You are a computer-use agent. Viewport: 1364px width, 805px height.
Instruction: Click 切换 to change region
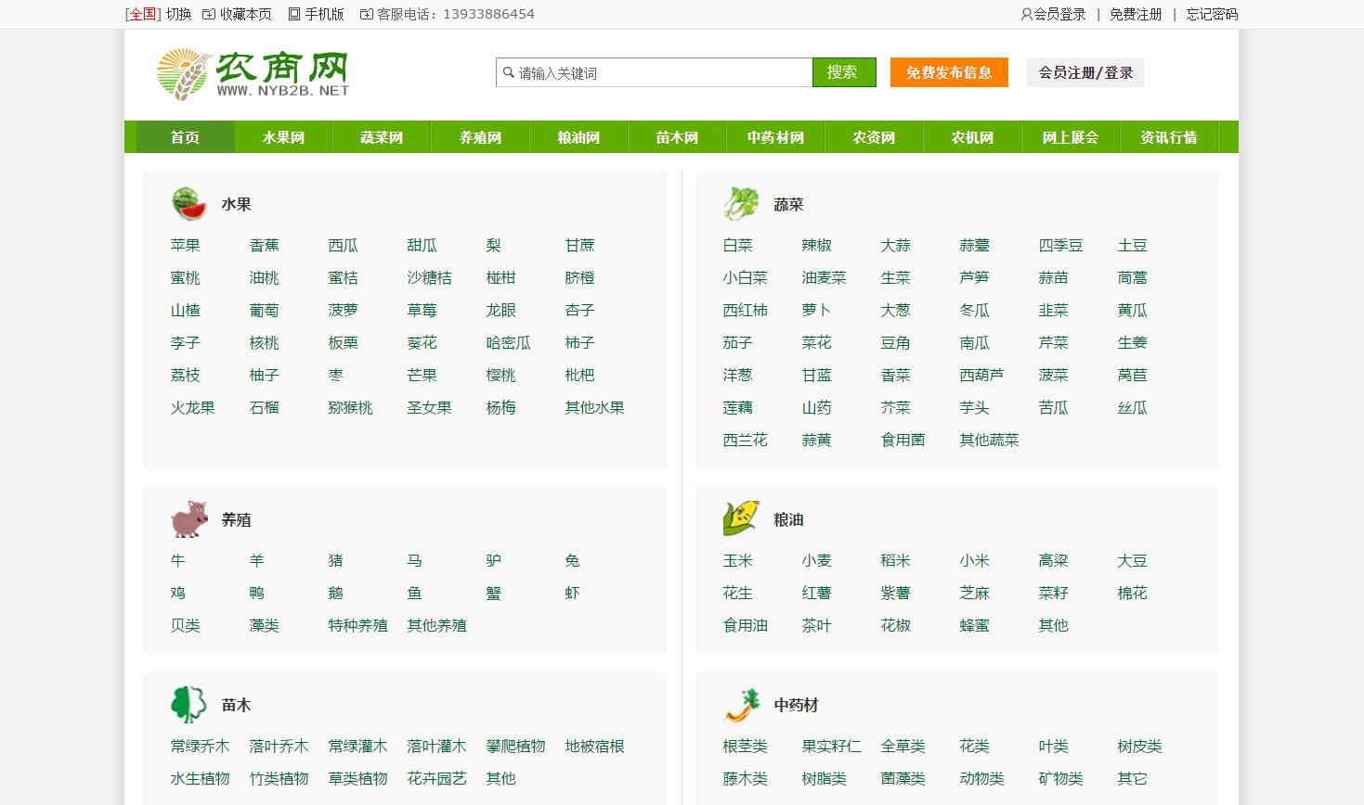(x=179, y=14)
